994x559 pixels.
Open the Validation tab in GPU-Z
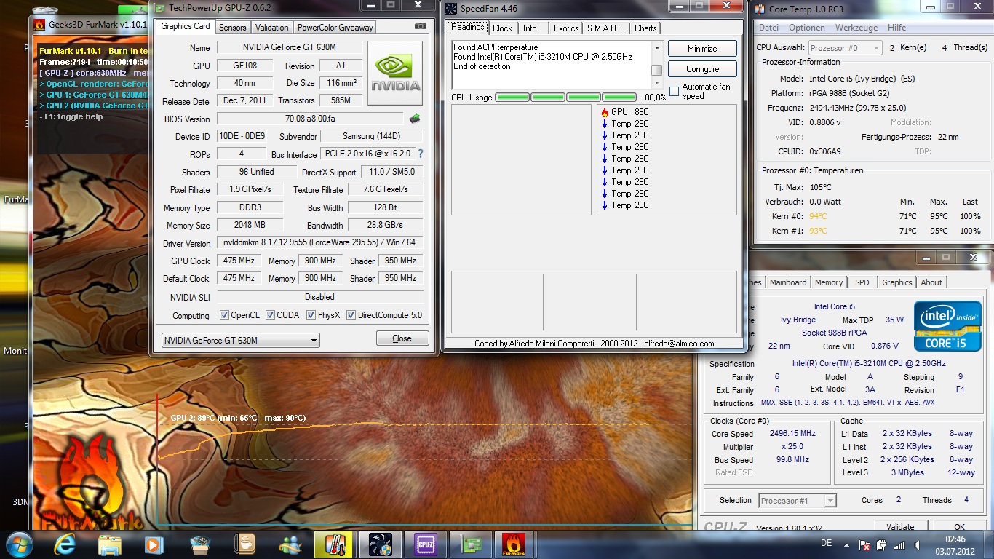[272, 28]
